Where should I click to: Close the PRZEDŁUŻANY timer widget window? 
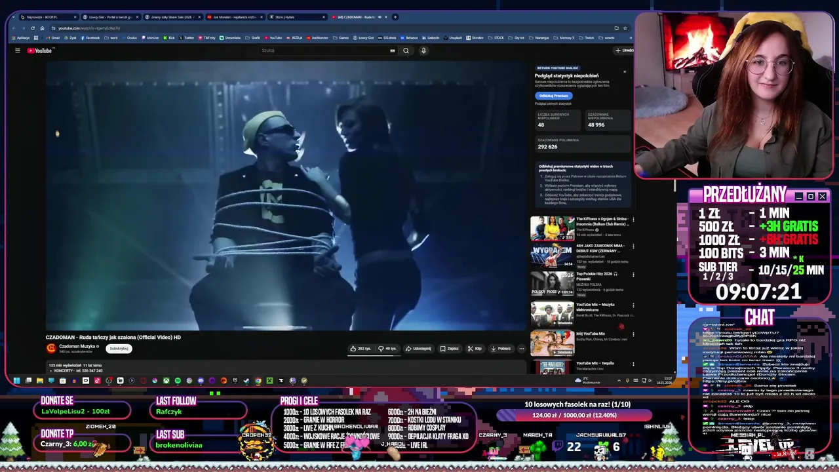tap(822, 196)
